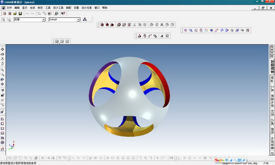Click the undo arrow icon
This screenshot has width=275, height=165.
[27, 13]
